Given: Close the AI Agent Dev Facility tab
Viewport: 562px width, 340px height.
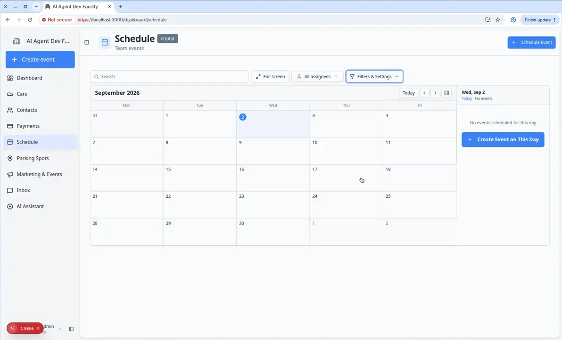Looking at the screenshot, I should [109, 7].
